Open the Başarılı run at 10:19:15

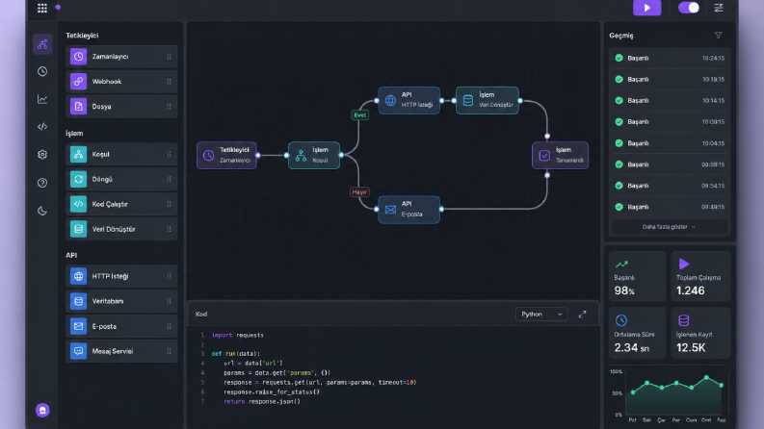pos(670,79)
